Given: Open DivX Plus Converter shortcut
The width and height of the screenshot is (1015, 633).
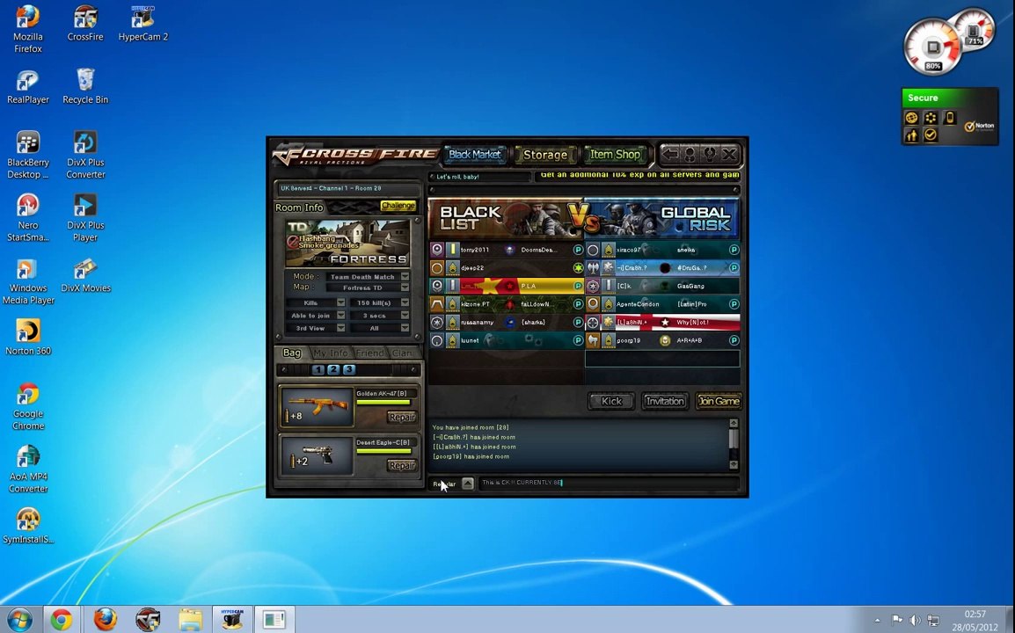Looking at the screenshot, I should click(85, 156).
